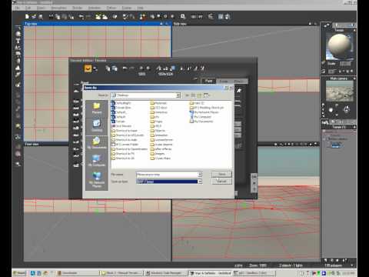Open the Help menu
Viewport: 369px width, 277px height.
click(x=140, y=8)
